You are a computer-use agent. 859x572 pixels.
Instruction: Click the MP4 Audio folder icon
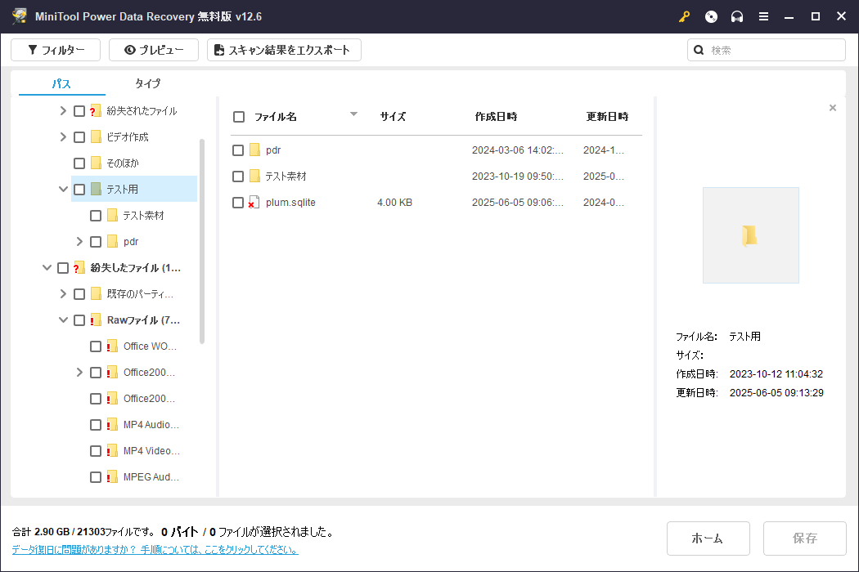[112, 425]
